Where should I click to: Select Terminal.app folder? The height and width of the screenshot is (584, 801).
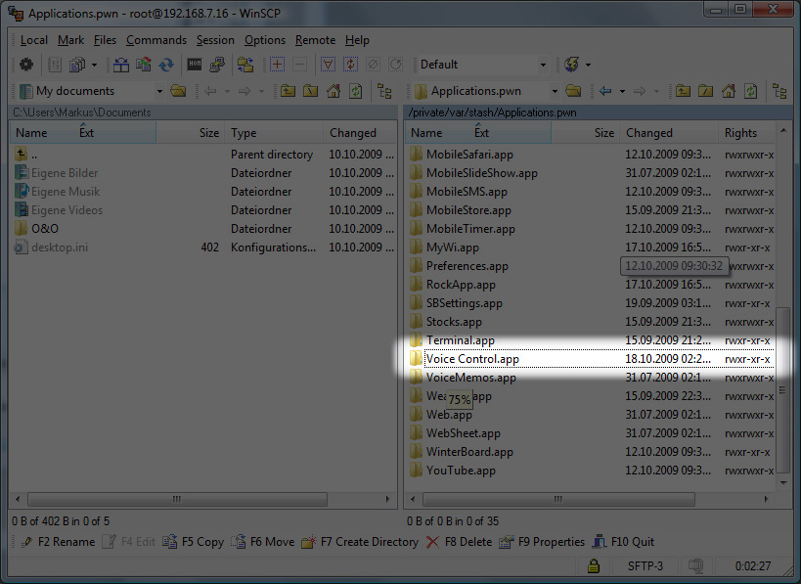pos(591,340)
